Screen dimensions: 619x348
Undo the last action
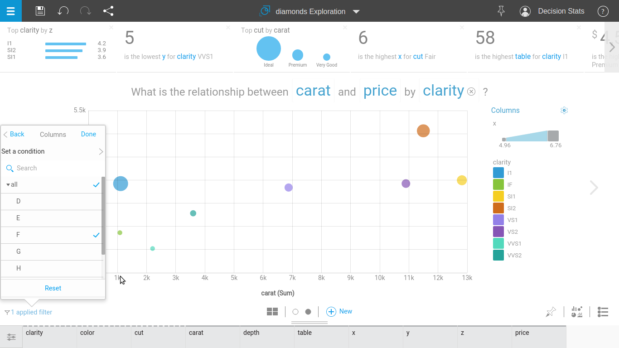(x=63, y=11)
